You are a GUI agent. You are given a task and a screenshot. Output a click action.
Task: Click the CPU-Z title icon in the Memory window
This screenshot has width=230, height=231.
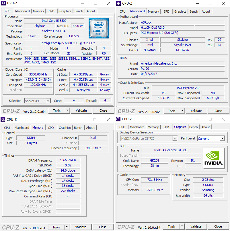point(3,119)
